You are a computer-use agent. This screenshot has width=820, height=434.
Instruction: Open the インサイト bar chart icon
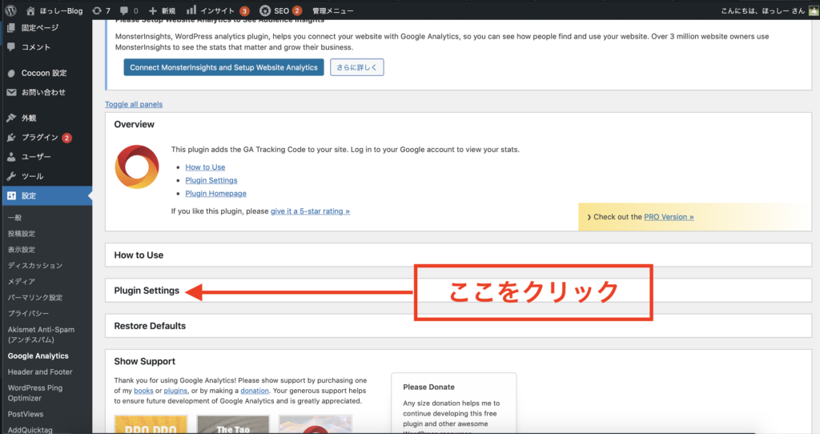pos(191,10)
